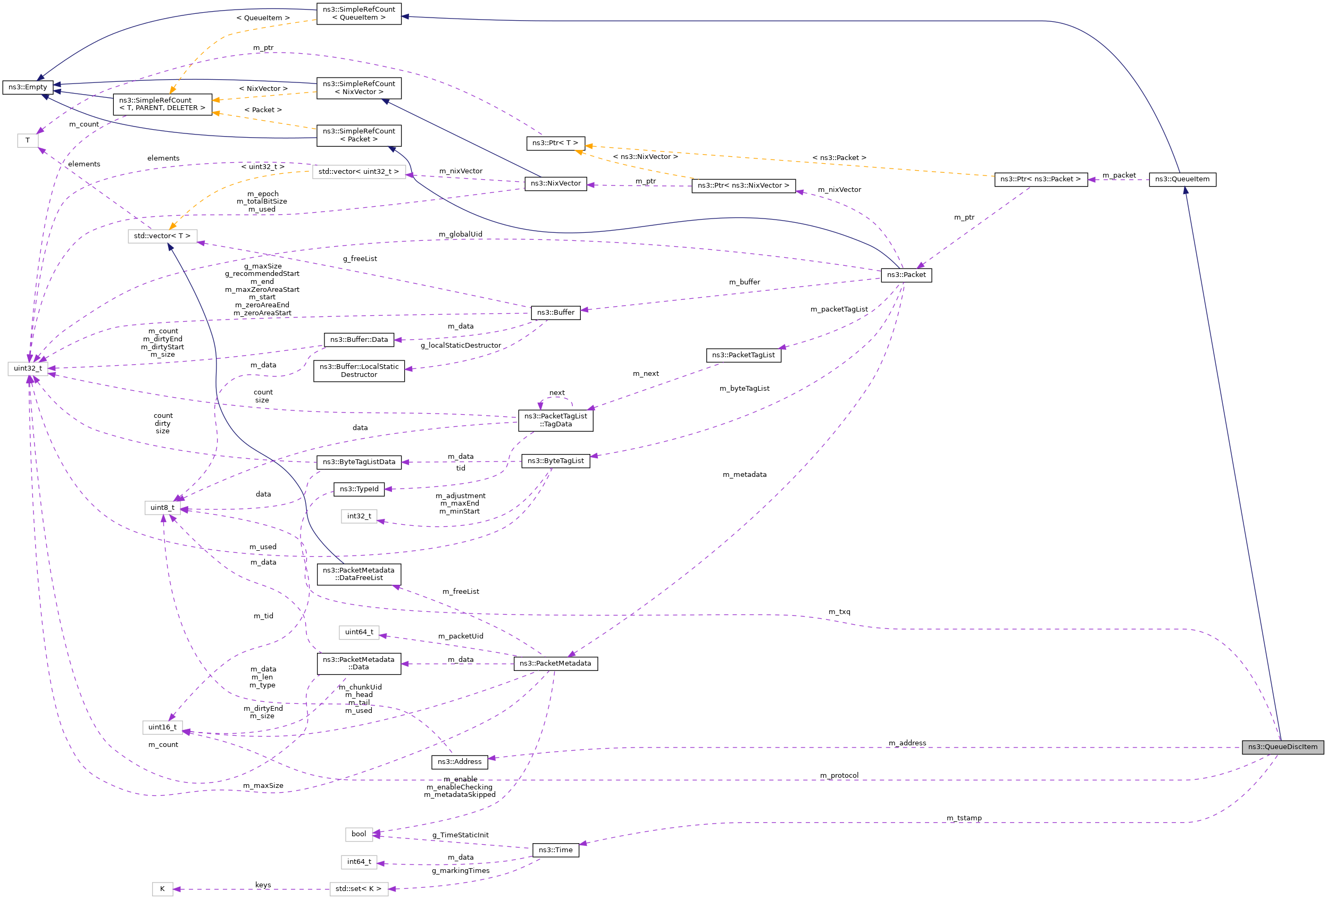Open the ns3::Time node

click(556, 851)
